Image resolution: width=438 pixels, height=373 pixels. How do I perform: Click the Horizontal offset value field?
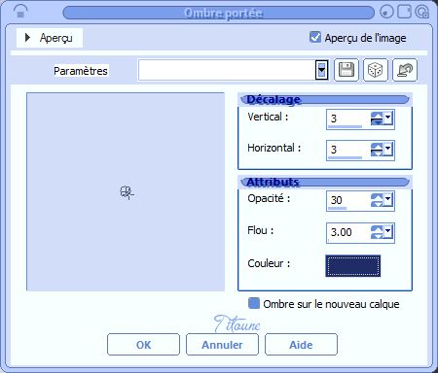click(348, 150)
